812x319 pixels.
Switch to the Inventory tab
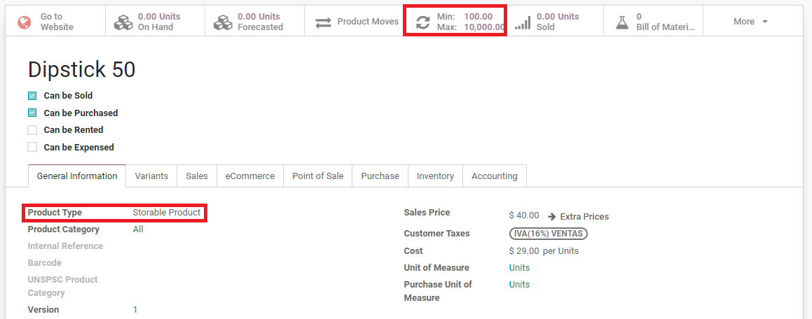pyautogui.click(x=435, y=176)
